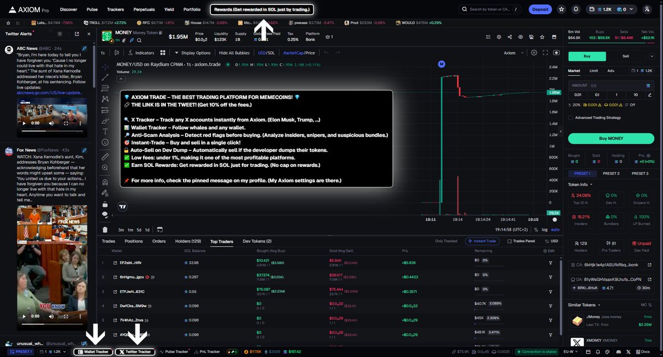Open the Pulse navigation tab
This screenshot has width=663, height=357.
point(92,9)
